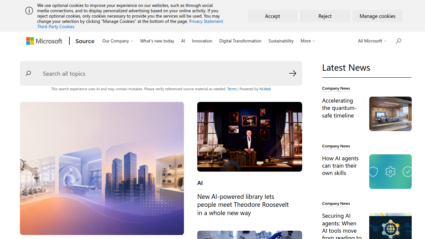Open quantum-safe meeting room thumbnail
The width and height of the screenshot is (425, 239).
pyautogui.click(x=390, y=114)
